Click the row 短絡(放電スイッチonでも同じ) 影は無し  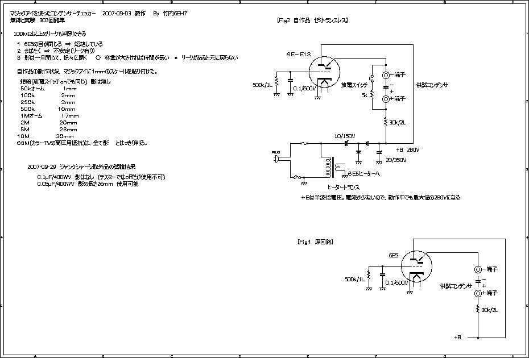point(65,82)
